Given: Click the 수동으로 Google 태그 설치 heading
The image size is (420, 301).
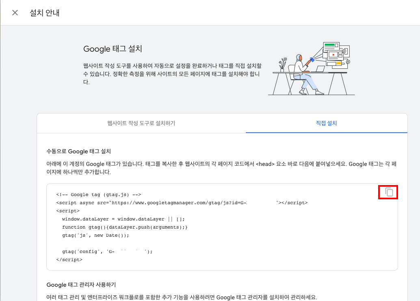Looking at the screenshot, I should point(79,151).
